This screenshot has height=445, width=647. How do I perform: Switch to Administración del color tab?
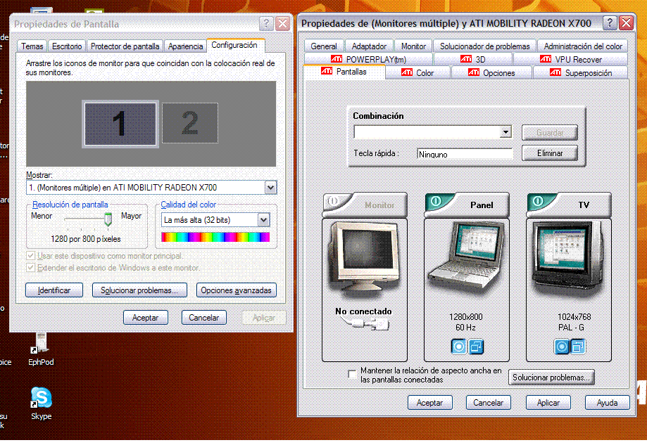[583, 46]
